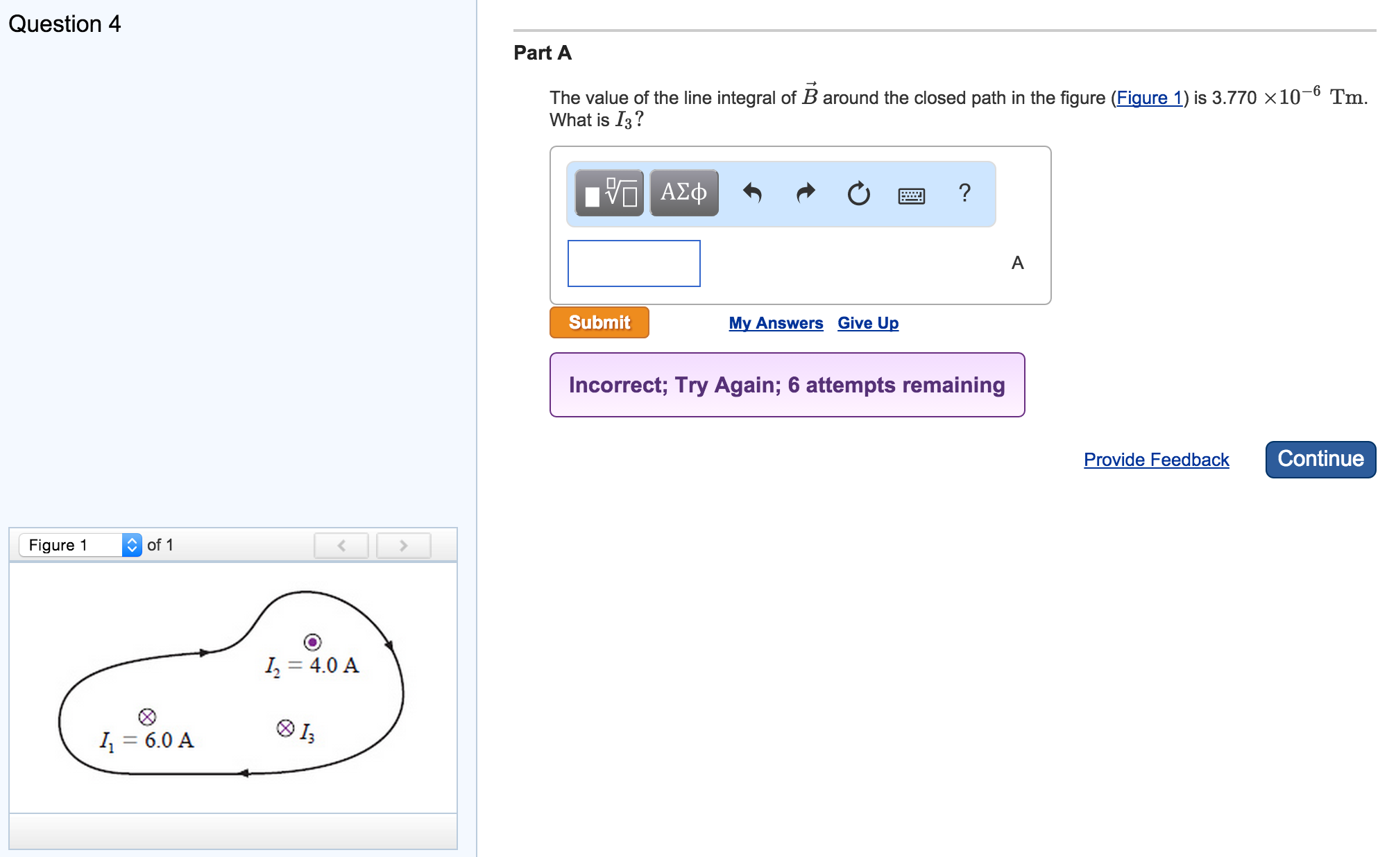The width and height of the screenshot is (1396, 857).
Task: Click the answer input box
Action: [x=633, y=263]
